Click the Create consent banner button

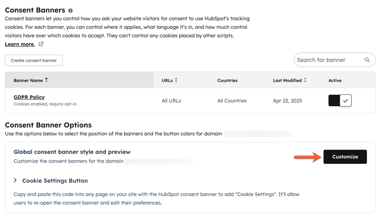[34, 60]
